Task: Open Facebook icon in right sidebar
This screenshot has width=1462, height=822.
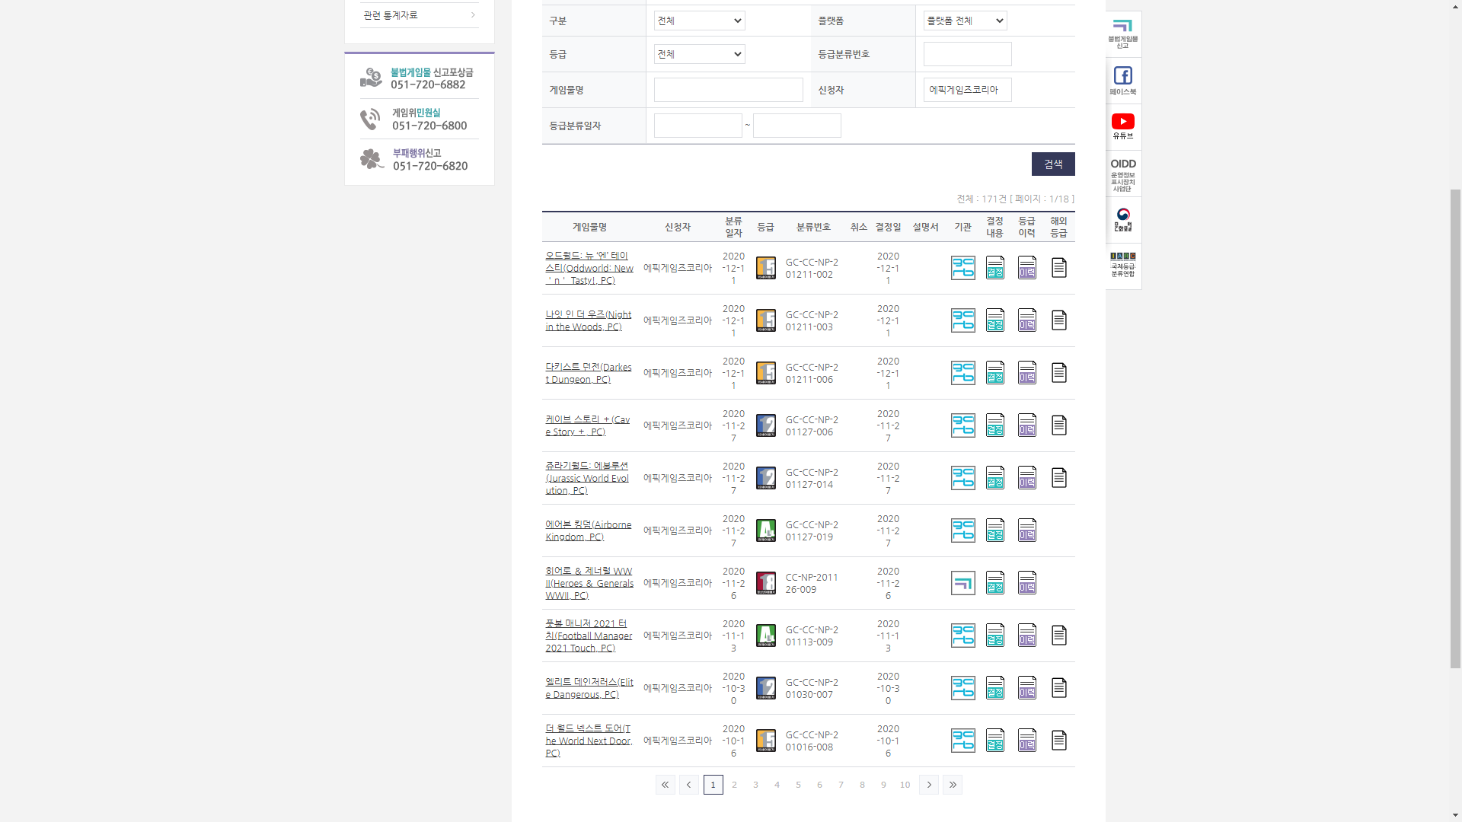Action: click(x=1122, y=80)
